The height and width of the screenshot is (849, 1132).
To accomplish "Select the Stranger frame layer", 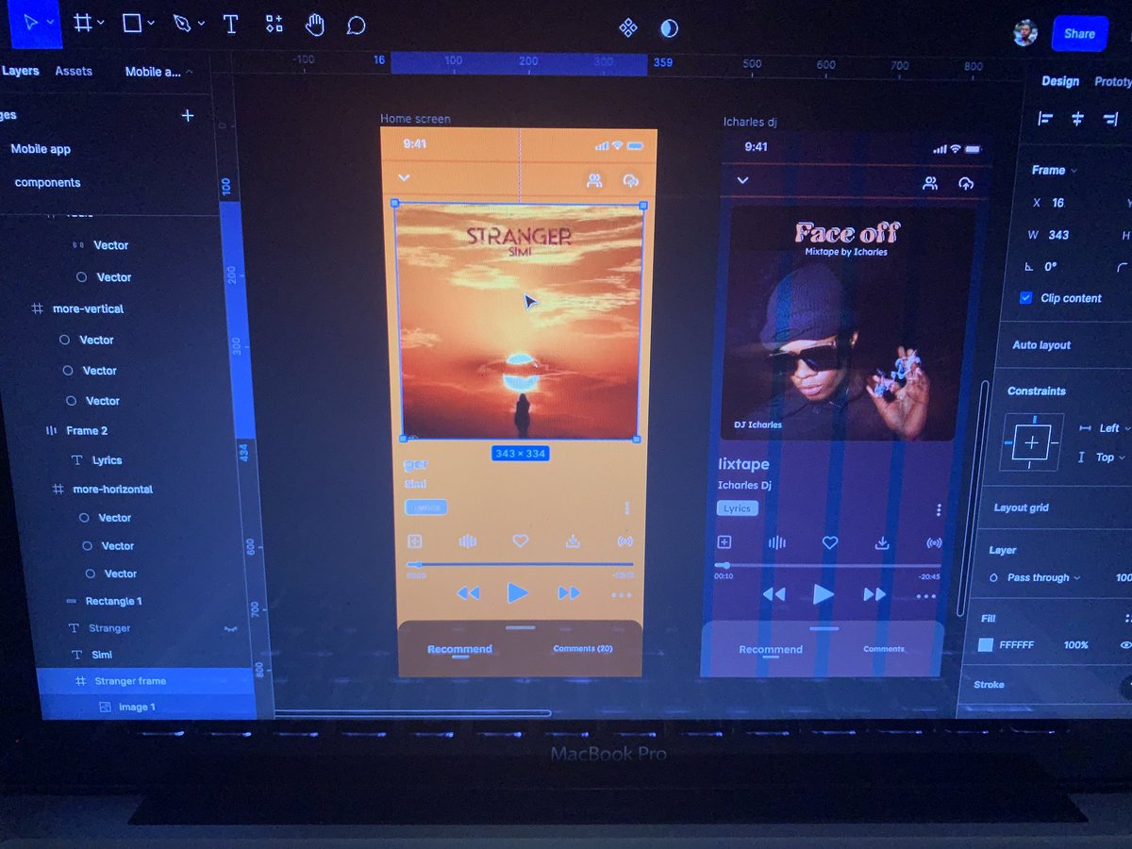I will [x=145, y=681].
